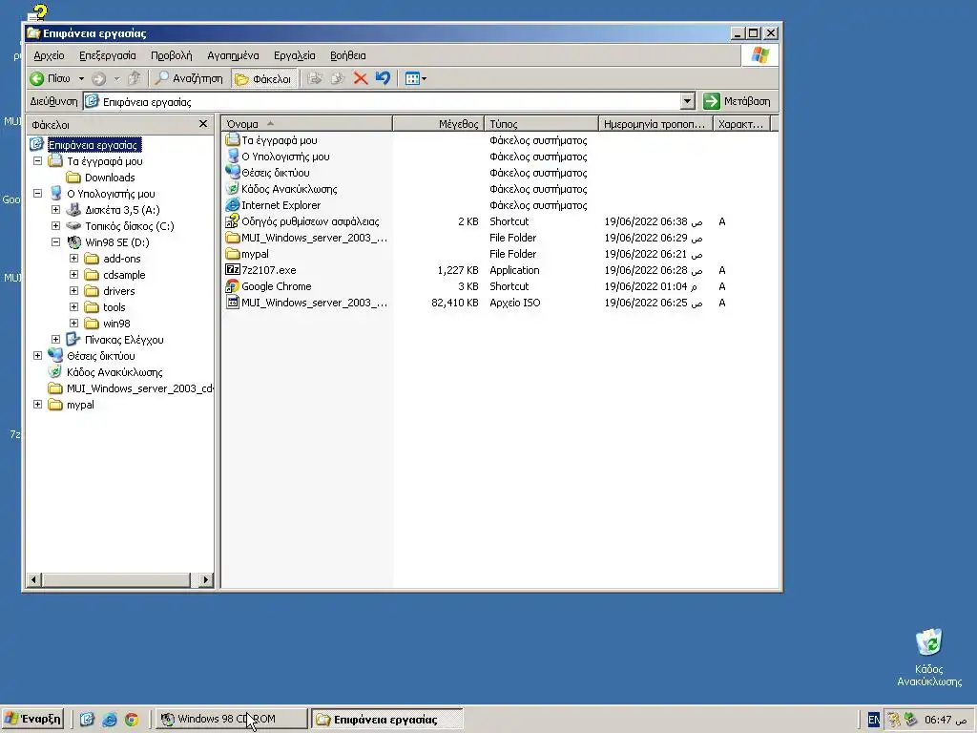Screen dimensions: 977x733
Task: Select Win98 SE (D:) drive icon in tree
Action: pyautogui.click(x=74, y=242)
